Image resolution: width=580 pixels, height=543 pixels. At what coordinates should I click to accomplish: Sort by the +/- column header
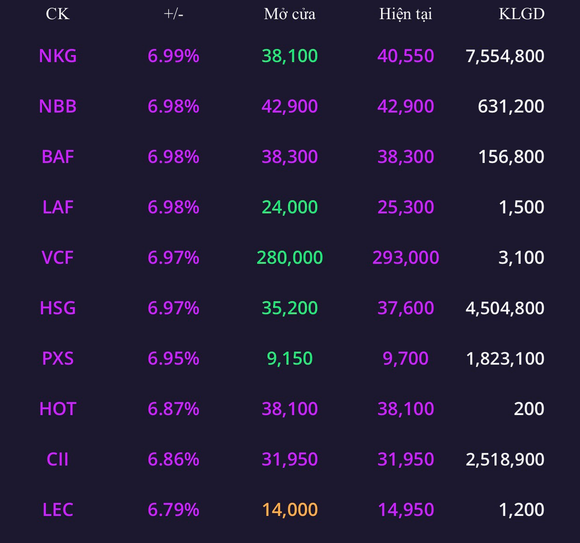pyautogui.click(x=173, y=14)
